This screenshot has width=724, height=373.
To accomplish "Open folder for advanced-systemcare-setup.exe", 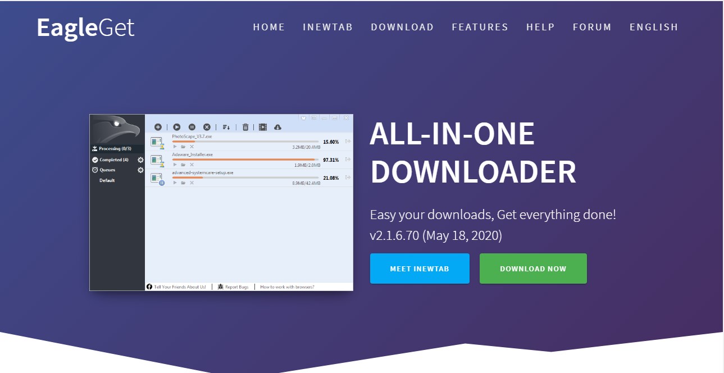I will pos(183,183).
